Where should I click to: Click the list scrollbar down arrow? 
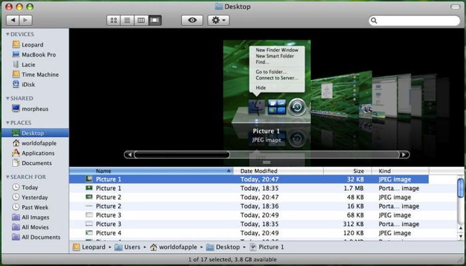pyautogui.click(x=461, y=236)
